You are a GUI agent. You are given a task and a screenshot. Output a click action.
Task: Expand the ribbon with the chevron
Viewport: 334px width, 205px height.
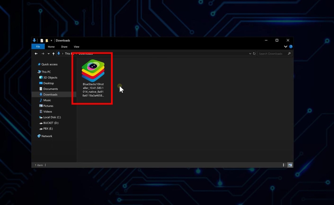286,47
